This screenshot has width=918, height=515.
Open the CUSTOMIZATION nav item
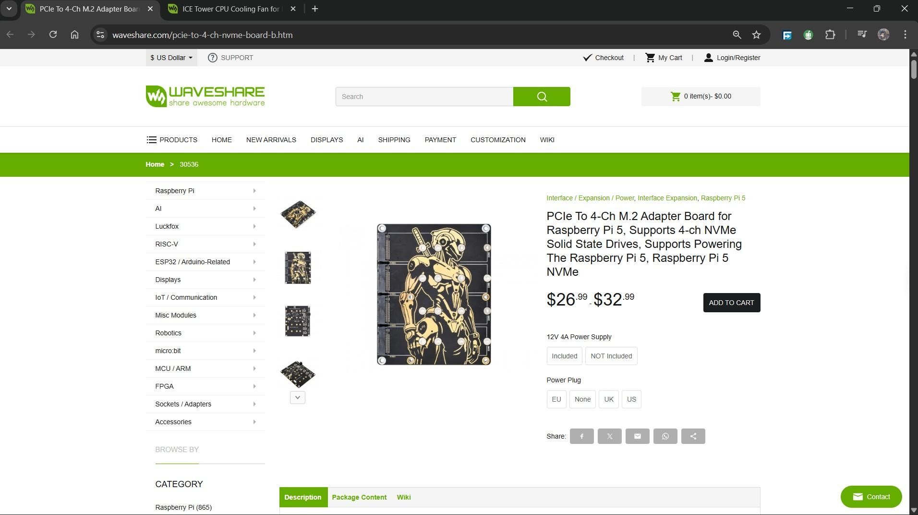(x=498, y=140)
